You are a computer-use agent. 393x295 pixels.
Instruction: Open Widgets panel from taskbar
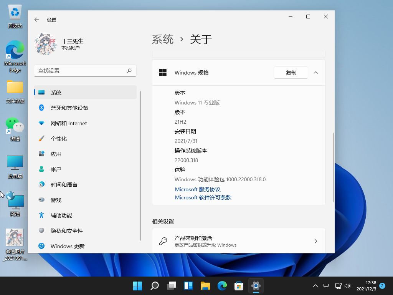[188, 286]
